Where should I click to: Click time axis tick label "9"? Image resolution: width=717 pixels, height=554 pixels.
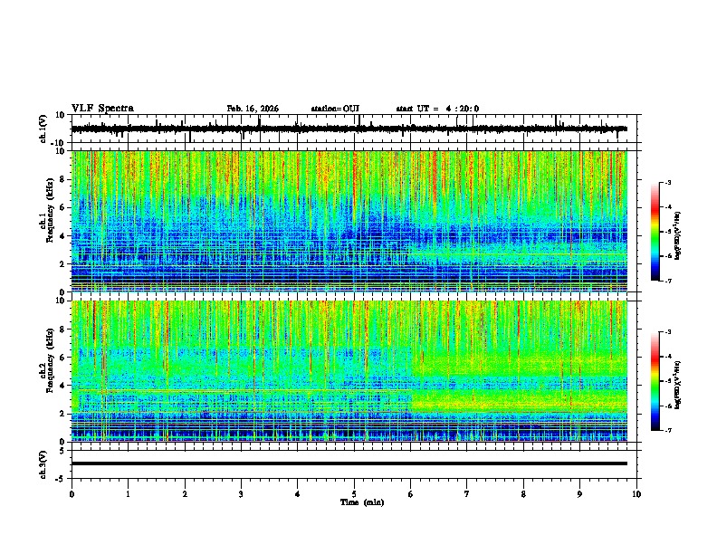[x=579, y=494]
